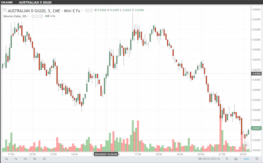263x163 pixels.
Task: Select the 1d time range
Action: tap(44, 159)
